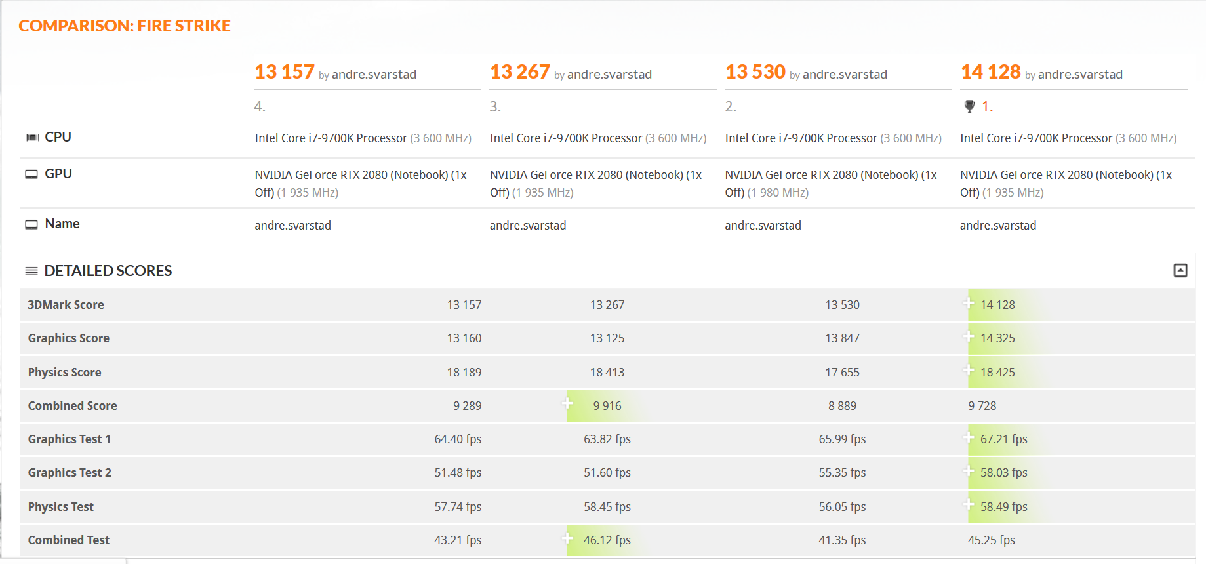Screen dimensions: 1206x564
Task: Click plus icon beside 9 916 combined score
Action: [568, 403]
